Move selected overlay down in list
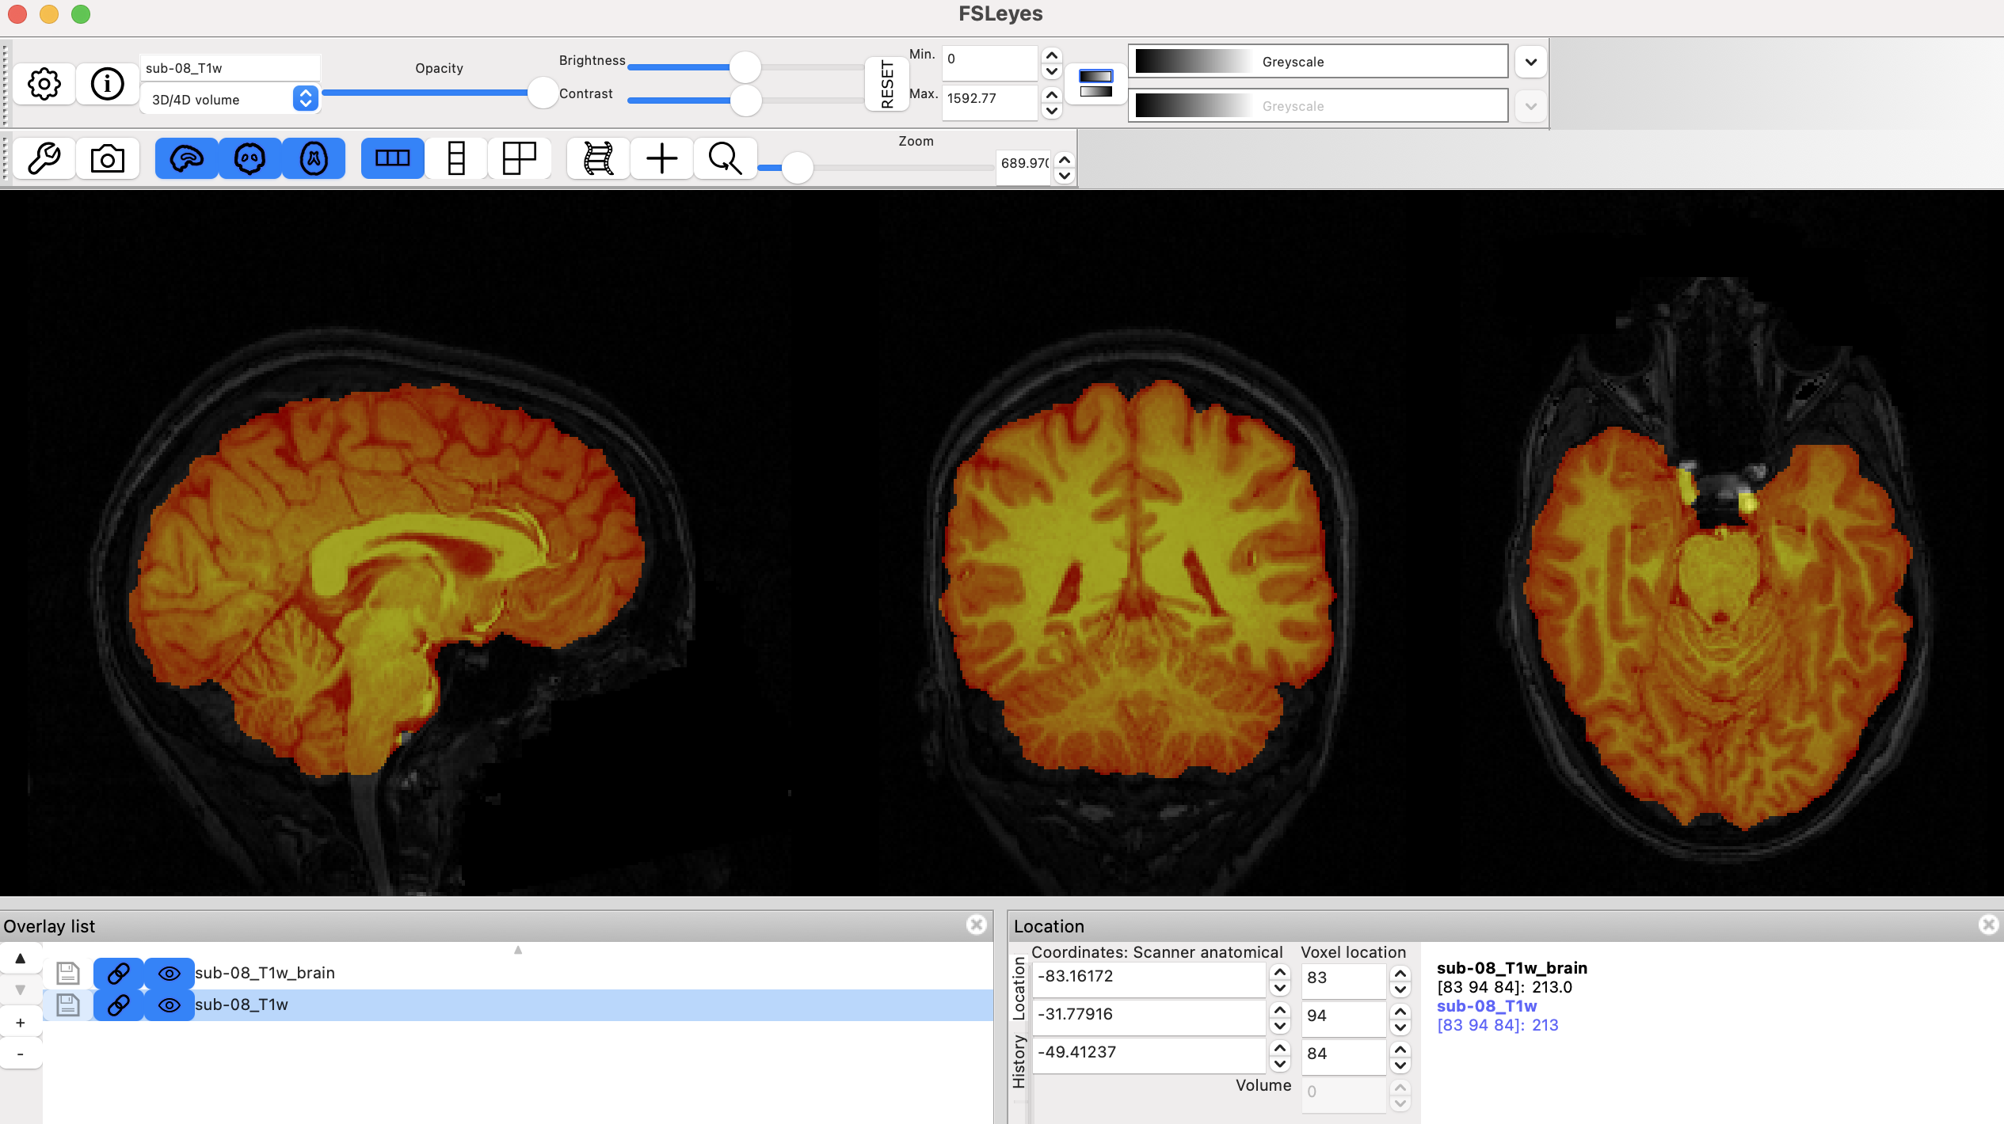Screen dimensions: 2004x1124 (21, 989)
